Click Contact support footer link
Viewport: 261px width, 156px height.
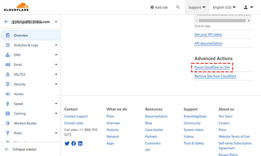coord(76,116)
